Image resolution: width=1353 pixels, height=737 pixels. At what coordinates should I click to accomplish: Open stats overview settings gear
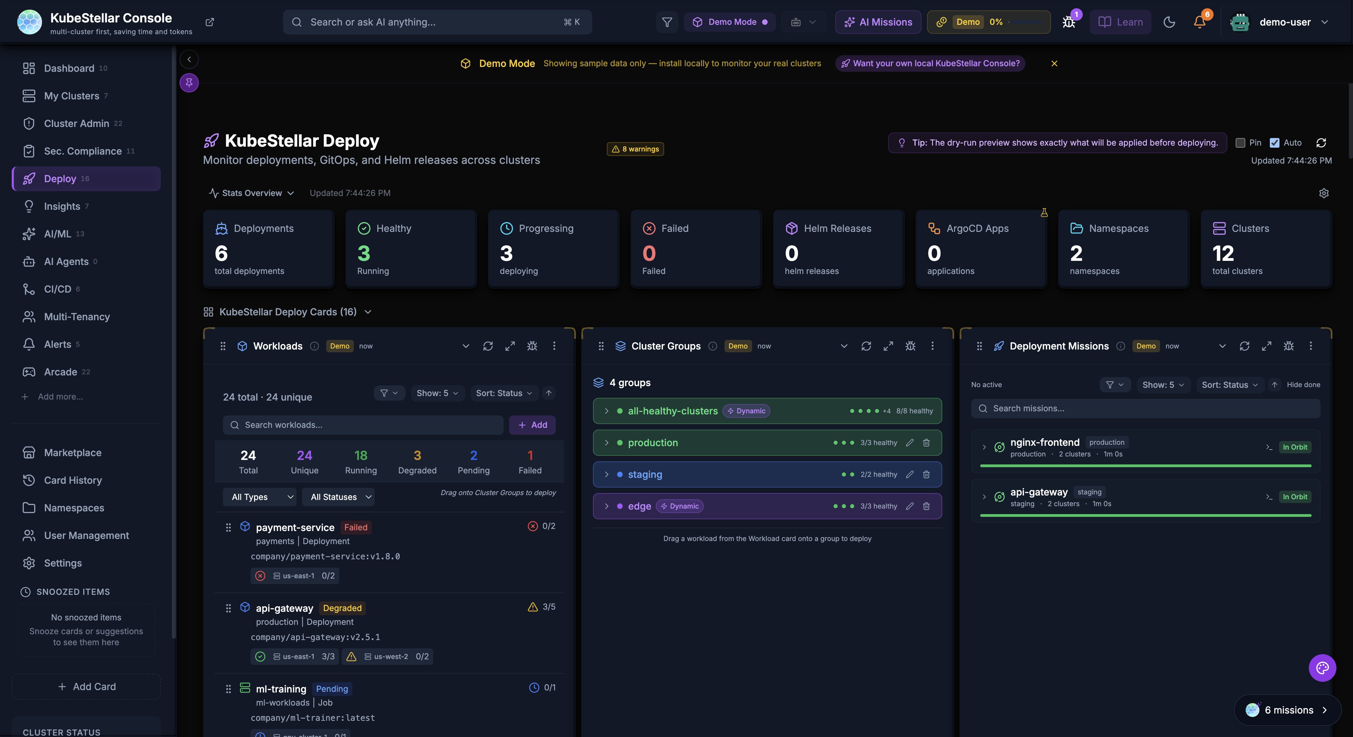coord(1324,193)
